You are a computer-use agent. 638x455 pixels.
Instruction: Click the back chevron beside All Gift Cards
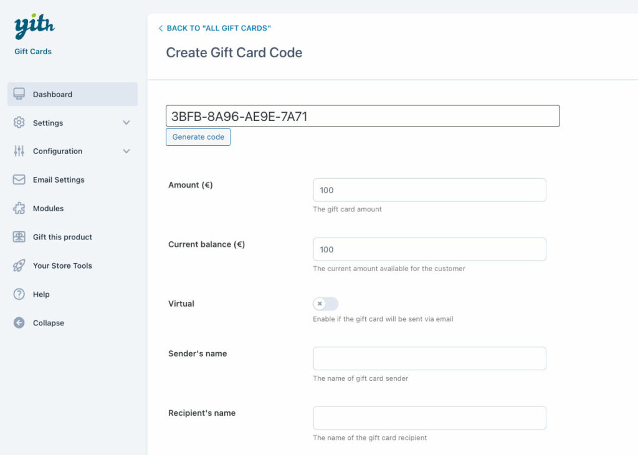pyautogui.click(x=161, y=28)
